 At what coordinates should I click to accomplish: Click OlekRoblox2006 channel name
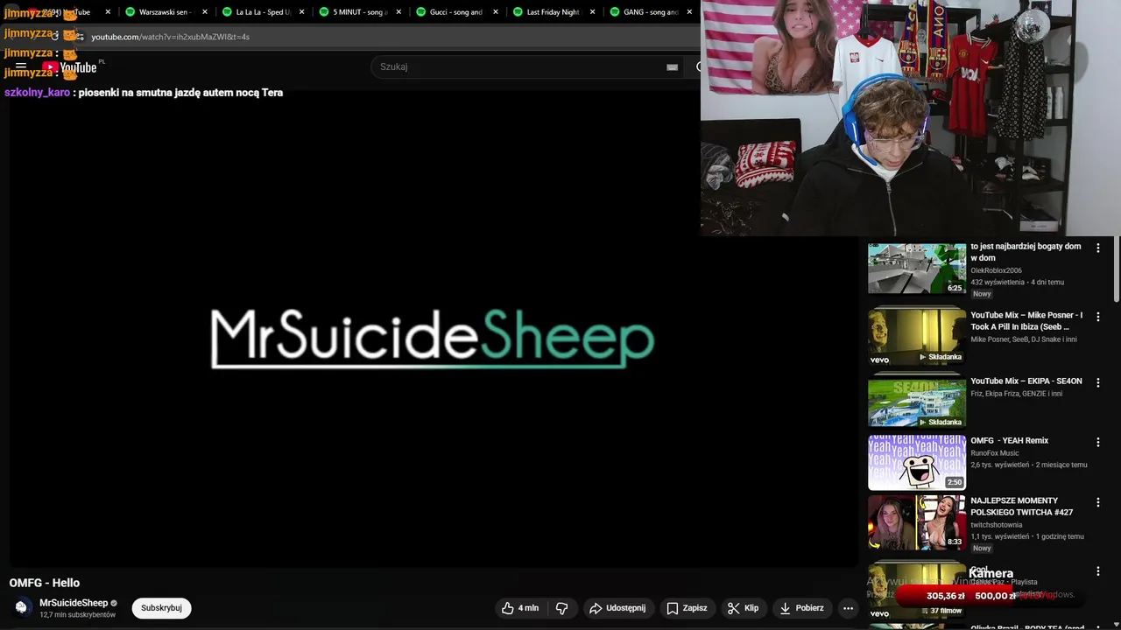click(x=997, y=271)
